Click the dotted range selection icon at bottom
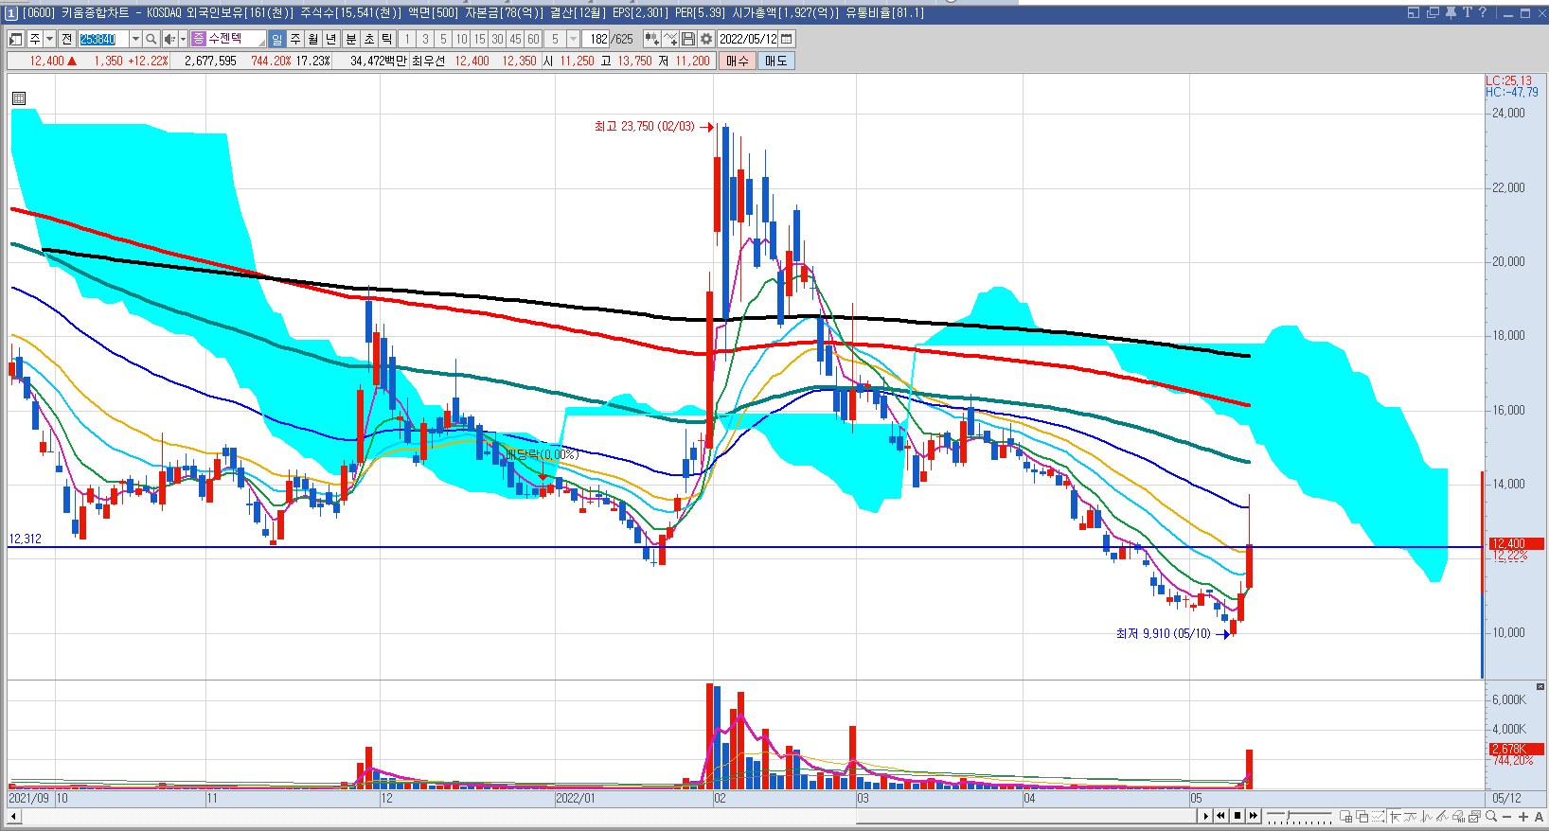The height and width of the screenshot is (831, 1549). [x=1378, y=816]
